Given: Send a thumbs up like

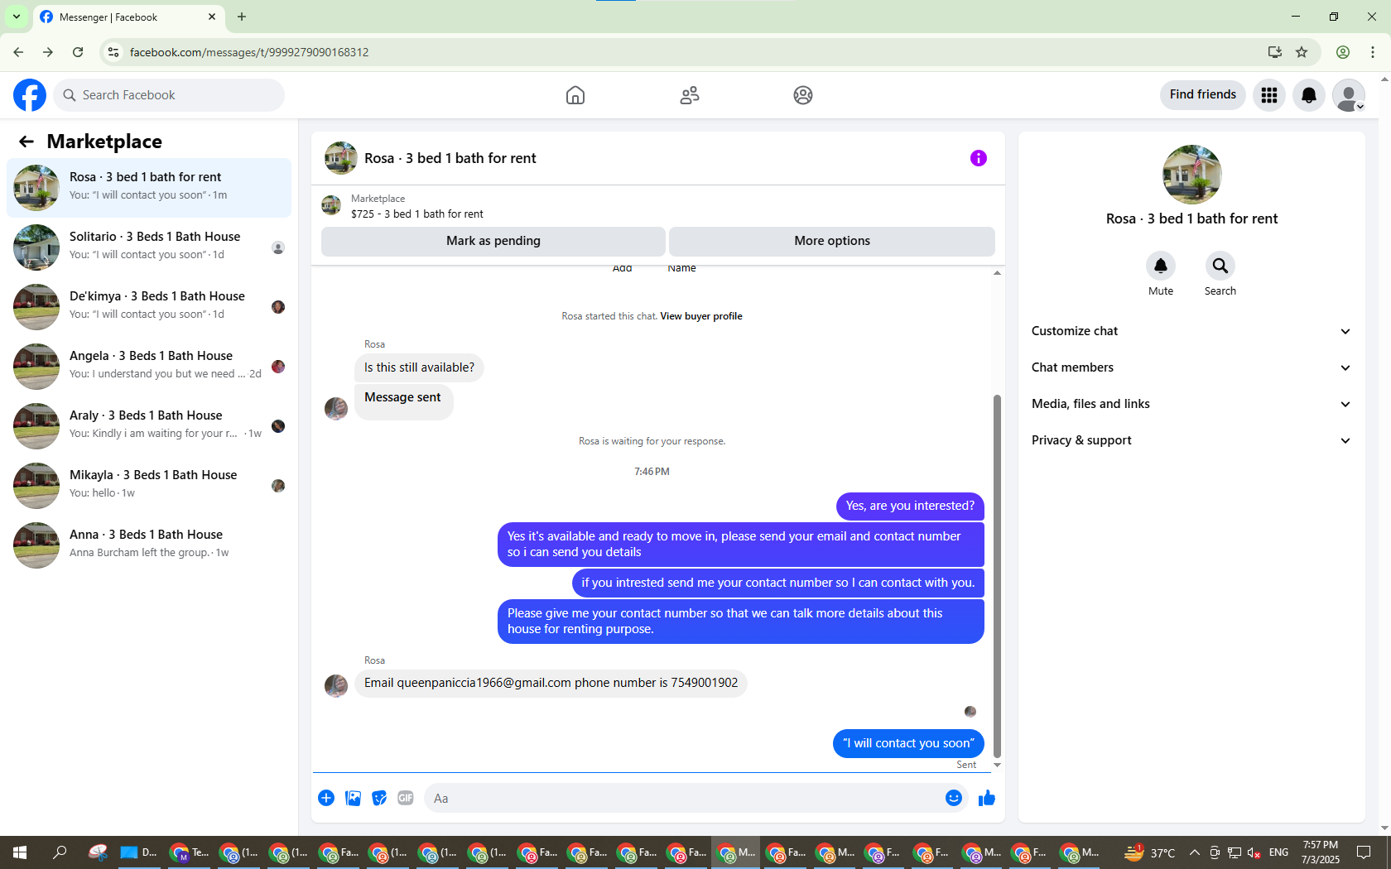Looking at the screenshot, I should [987, 798].
